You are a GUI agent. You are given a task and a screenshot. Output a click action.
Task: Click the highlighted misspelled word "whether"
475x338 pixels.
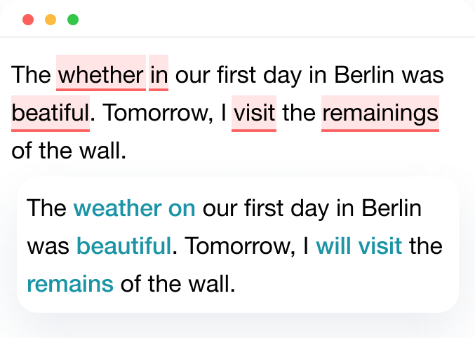click(101, 75)
